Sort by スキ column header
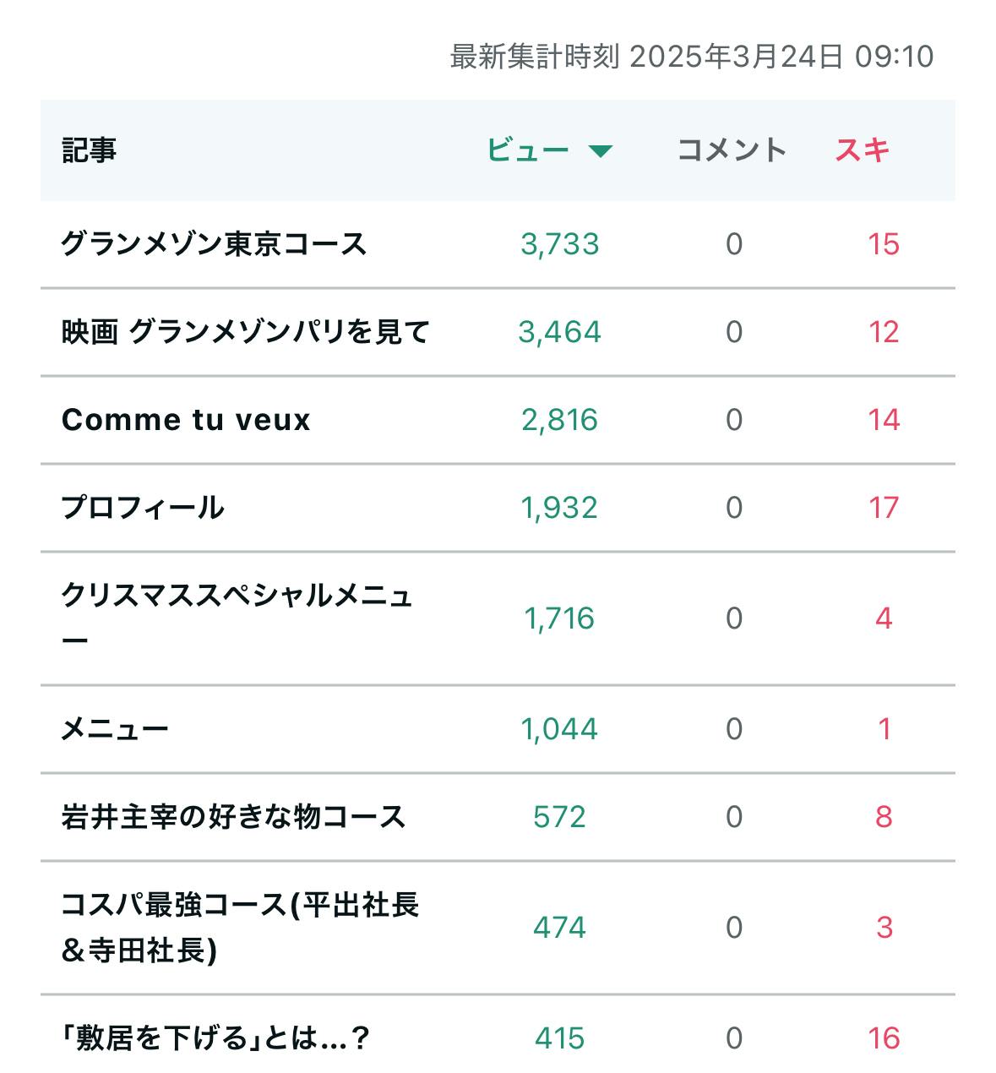This screenshot has height=1073, width=996. 863,150
